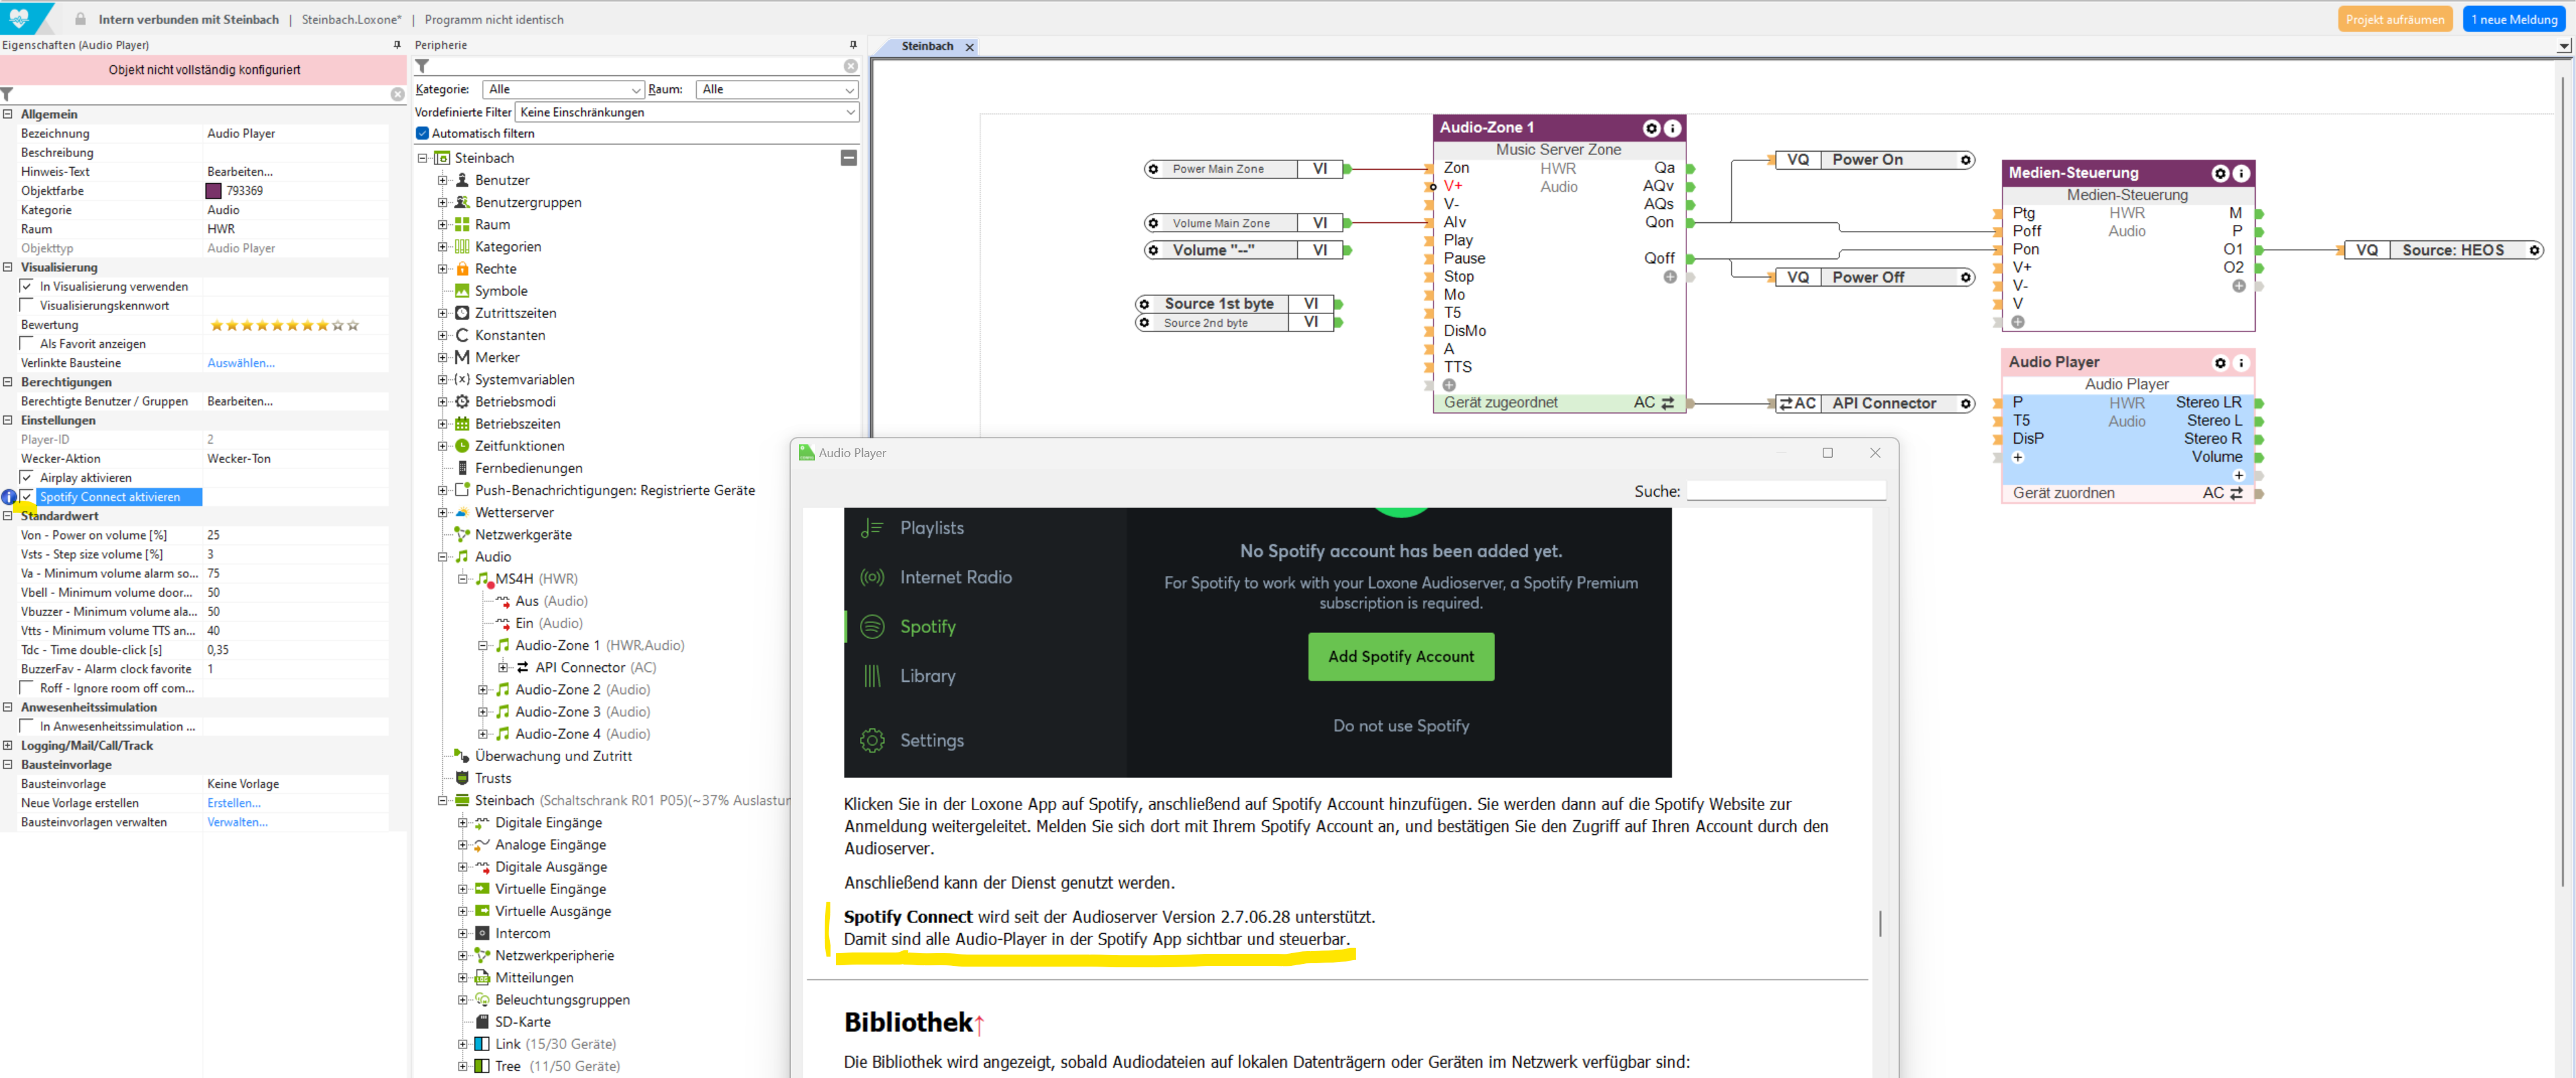Toggle Airplay aktivieren checkbox
This screenshot has width=2576, height=1078.
pos(27,478)
